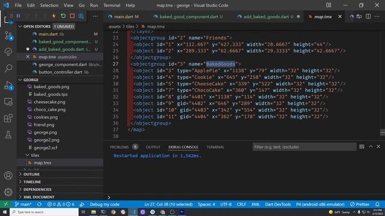Image resolution: width=385 pixels, height=216 pixels.
Task: Change CRLF end of line sequence
Action: pos(241,204)
